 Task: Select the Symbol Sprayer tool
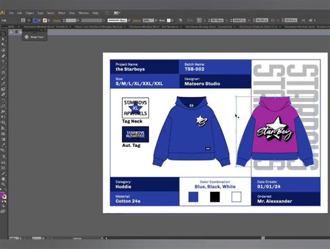[3, 156]
